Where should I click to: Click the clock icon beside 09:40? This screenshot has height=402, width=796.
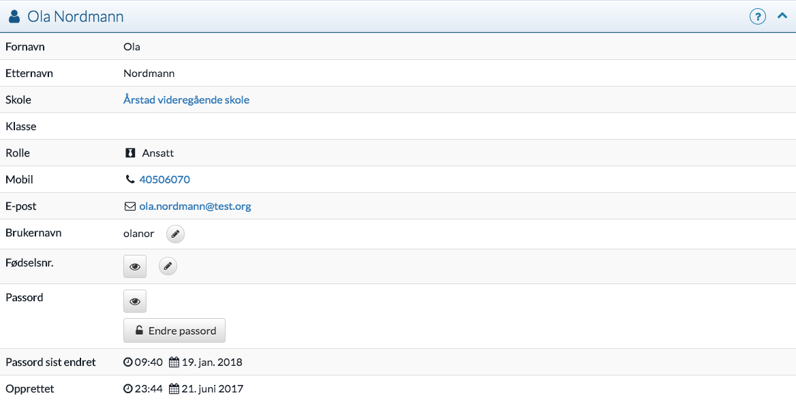(127, 362)
